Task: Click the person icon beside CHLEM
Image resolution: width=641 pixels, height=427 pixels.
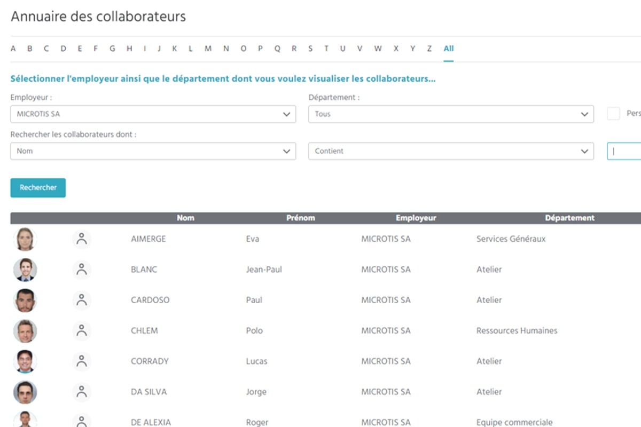Action: (82, 331)
